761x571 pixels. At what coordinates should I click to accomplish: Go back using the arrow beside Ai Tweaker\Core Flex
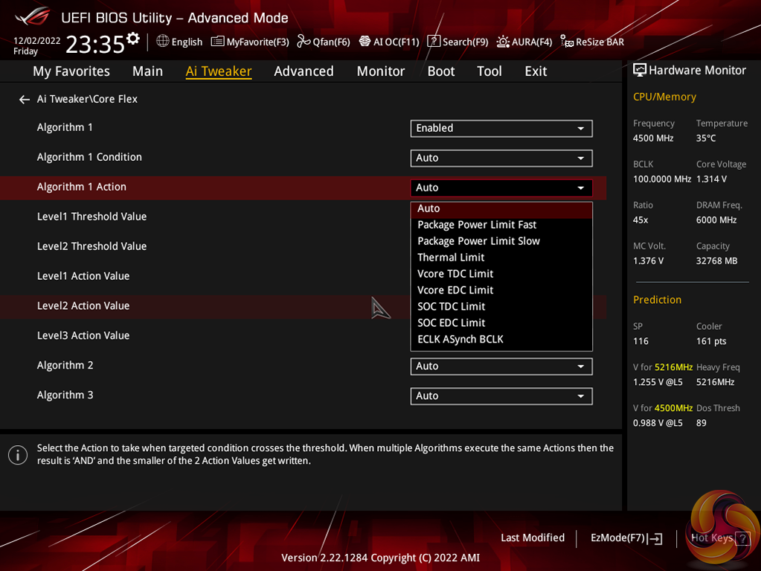(x=25, y=99)
